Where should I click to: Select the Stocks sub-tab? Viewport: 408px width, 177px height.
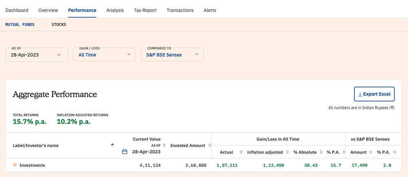pyautogui.click(x=59, y=25)
